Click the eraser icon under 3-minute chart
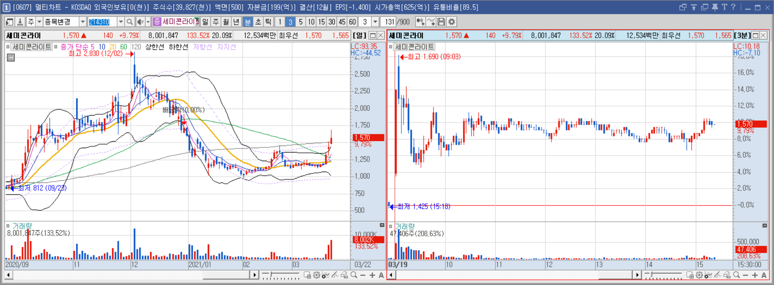Screen dimensions: 774x285 (727, 275)
